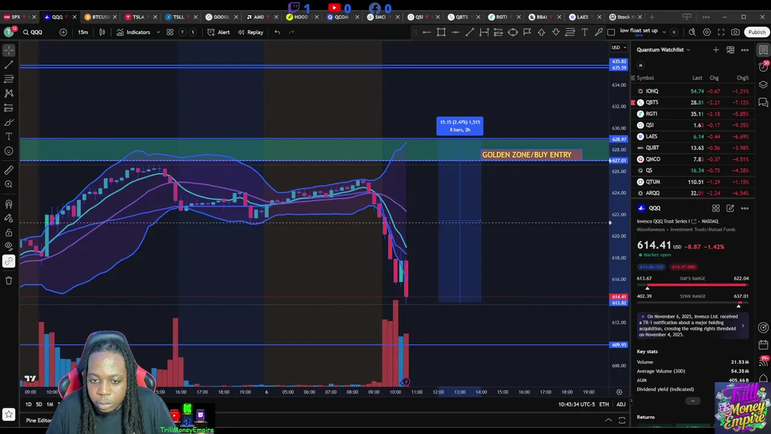Switch to the RGTI browser tab
This screenshot has width=771, height=434.
(x=501, y=17)
